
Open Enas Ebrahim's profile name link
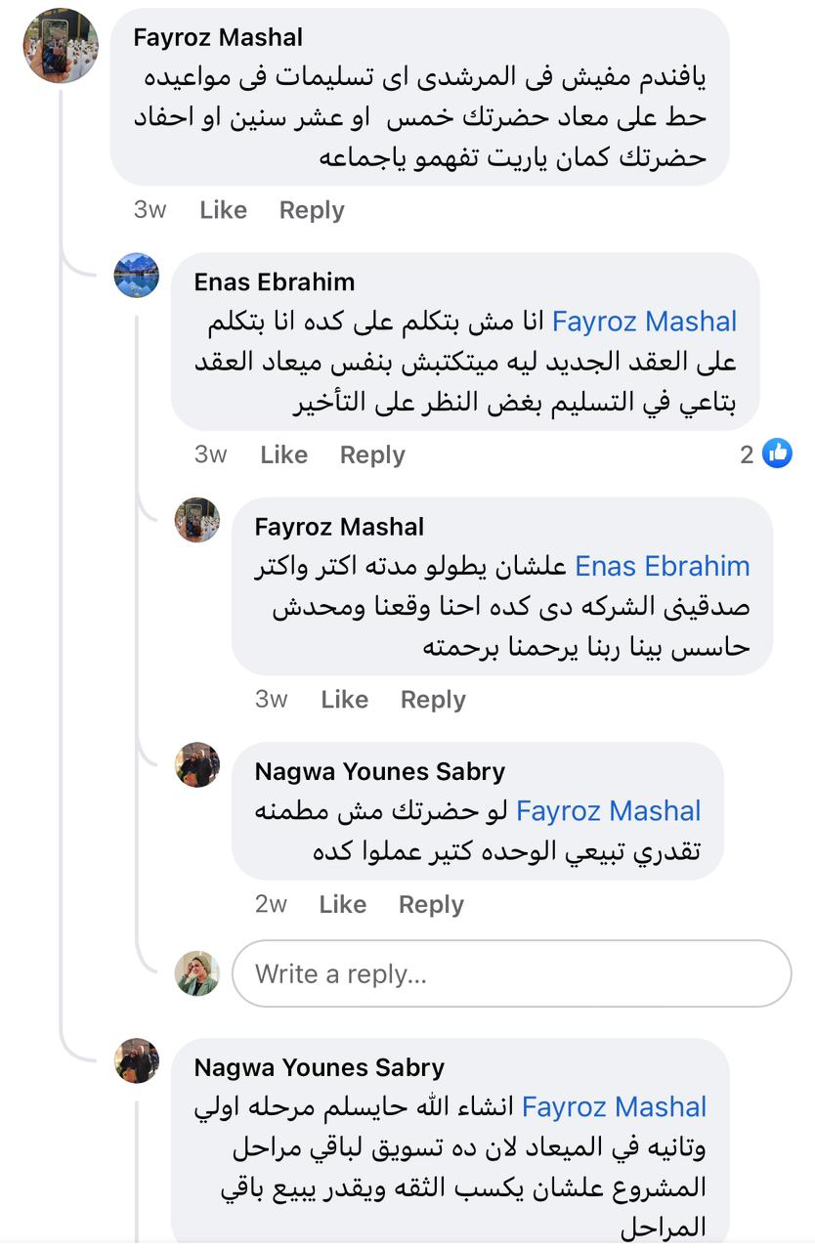[x=275, y=281]
